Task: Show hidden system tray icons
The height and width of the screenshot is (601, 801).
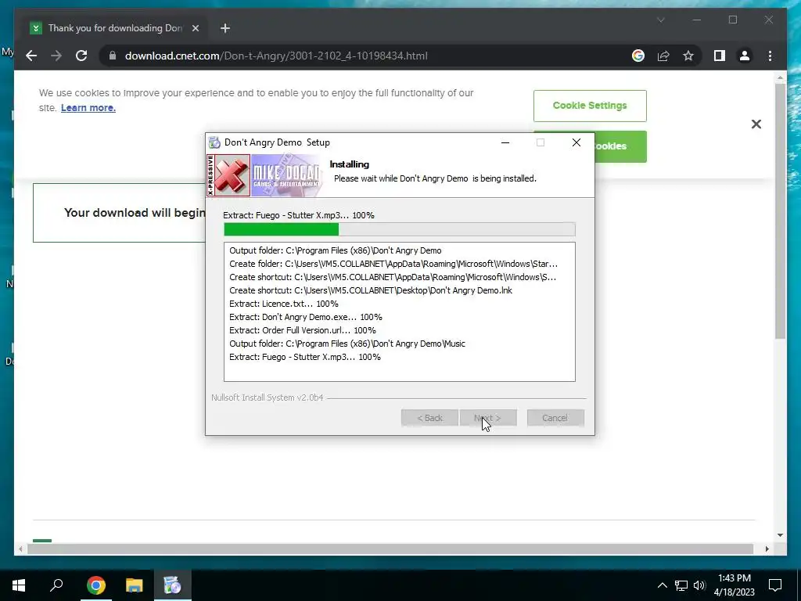Action: click(x=662, y=585)
